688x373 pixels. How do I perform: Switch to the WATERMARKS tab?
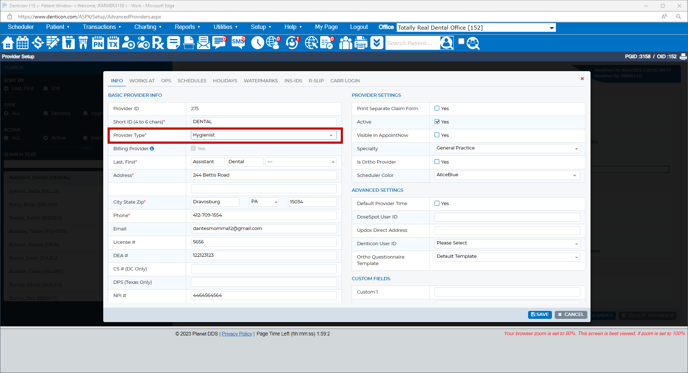click(x=261, y=81)
